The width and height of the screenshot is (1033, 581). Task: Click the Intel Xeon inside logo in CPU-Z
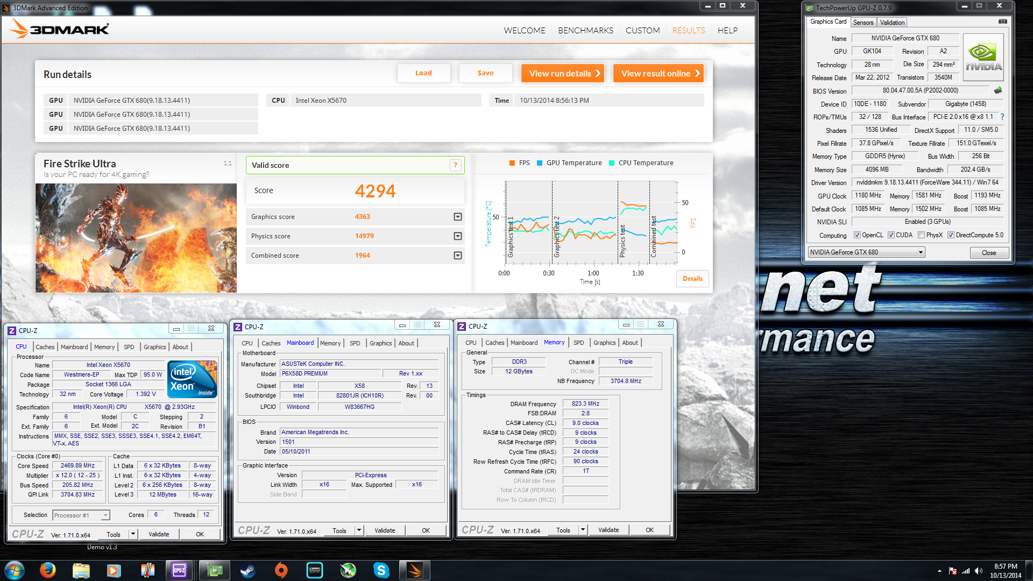(192, 379)
